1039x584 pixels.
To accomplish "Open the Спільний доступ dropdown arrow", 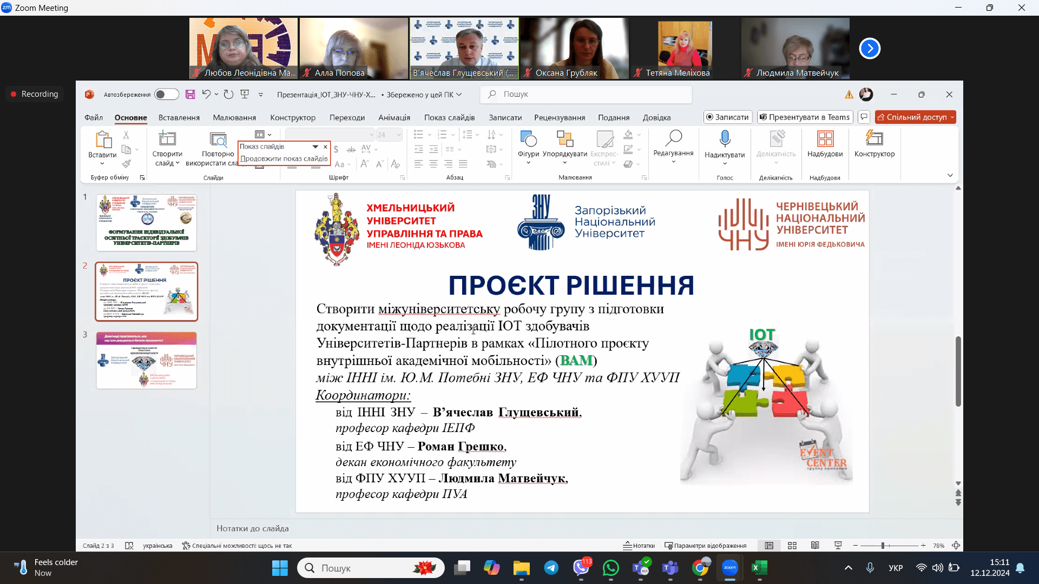I will [x=952, y=117].
